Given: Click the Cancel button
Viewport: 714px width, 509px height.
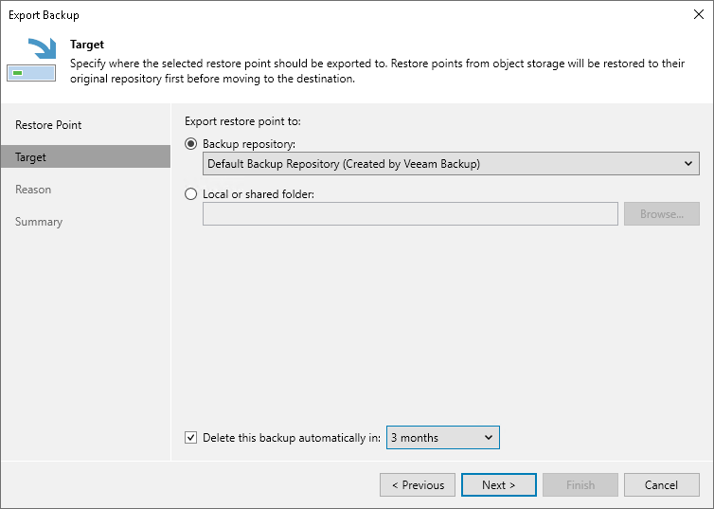Looking at the screenshot, I should click(661, 485).
